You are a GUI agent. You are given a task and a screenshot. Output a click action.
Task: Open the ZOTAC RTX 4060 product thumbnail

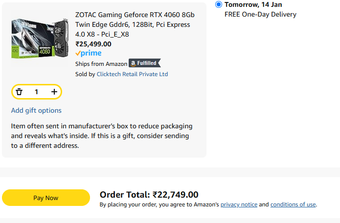coord(40,39)
